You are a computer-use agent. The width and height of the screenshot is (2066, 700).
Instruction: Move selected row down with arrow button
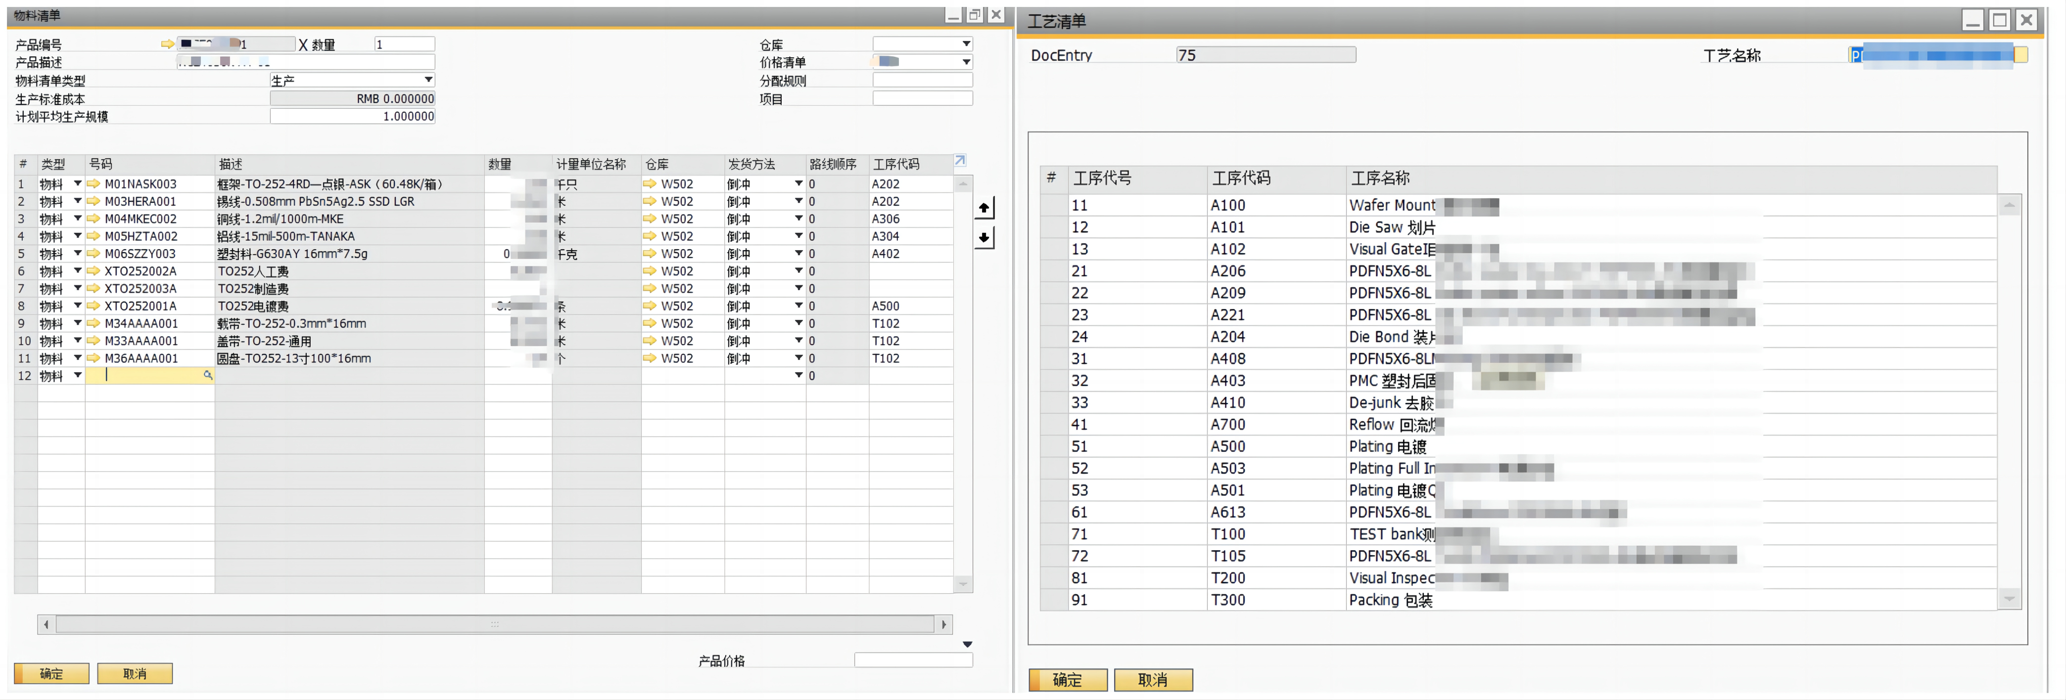coord(983,237)
